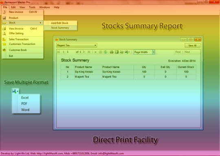Choose Word export format
220x156 pixels.
point(25,110)
